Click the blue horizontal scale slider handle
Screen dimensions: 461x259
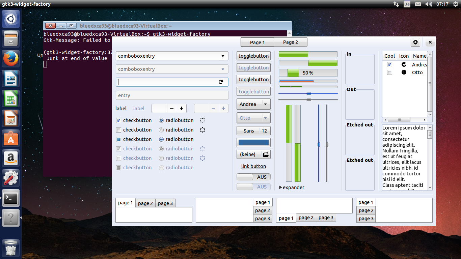point(308,93)
